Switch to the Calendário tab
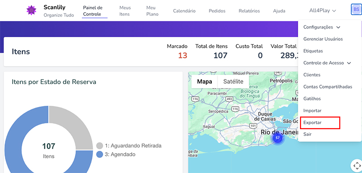Image resolution: width=362 pixels, height=173 pixels. (x=184, y=11)
